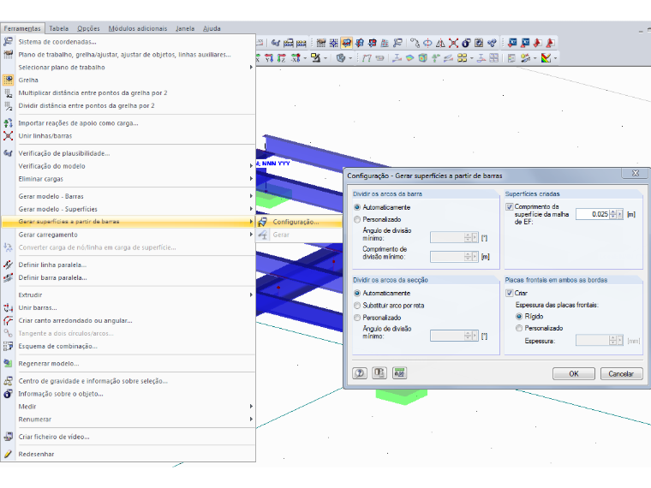This screenshot has width=651, height=488.
Task: Click Unir barras menu icon
Action: click(8, 307)
